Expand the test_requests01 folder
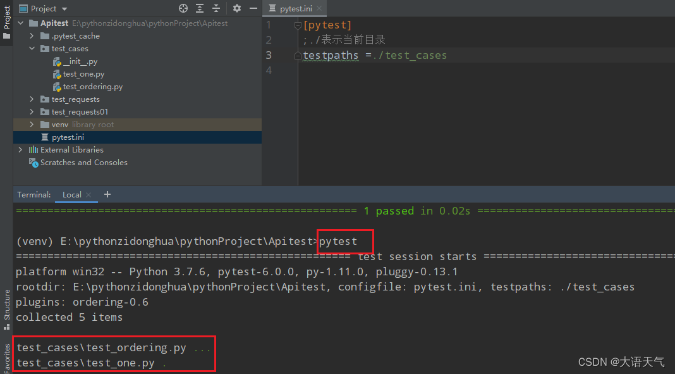Image resolution: width=675 pixels, height=374 pixels. (32, 111)
